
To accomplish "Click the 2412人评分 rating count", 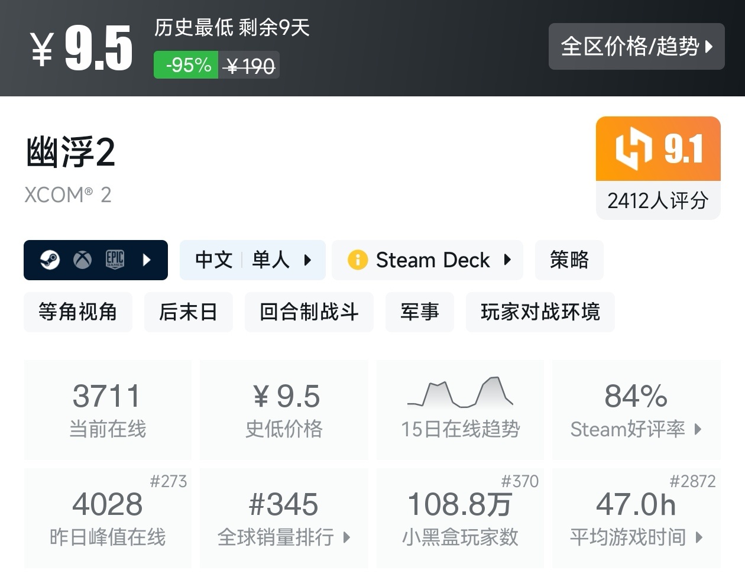I will click(658, 200).
